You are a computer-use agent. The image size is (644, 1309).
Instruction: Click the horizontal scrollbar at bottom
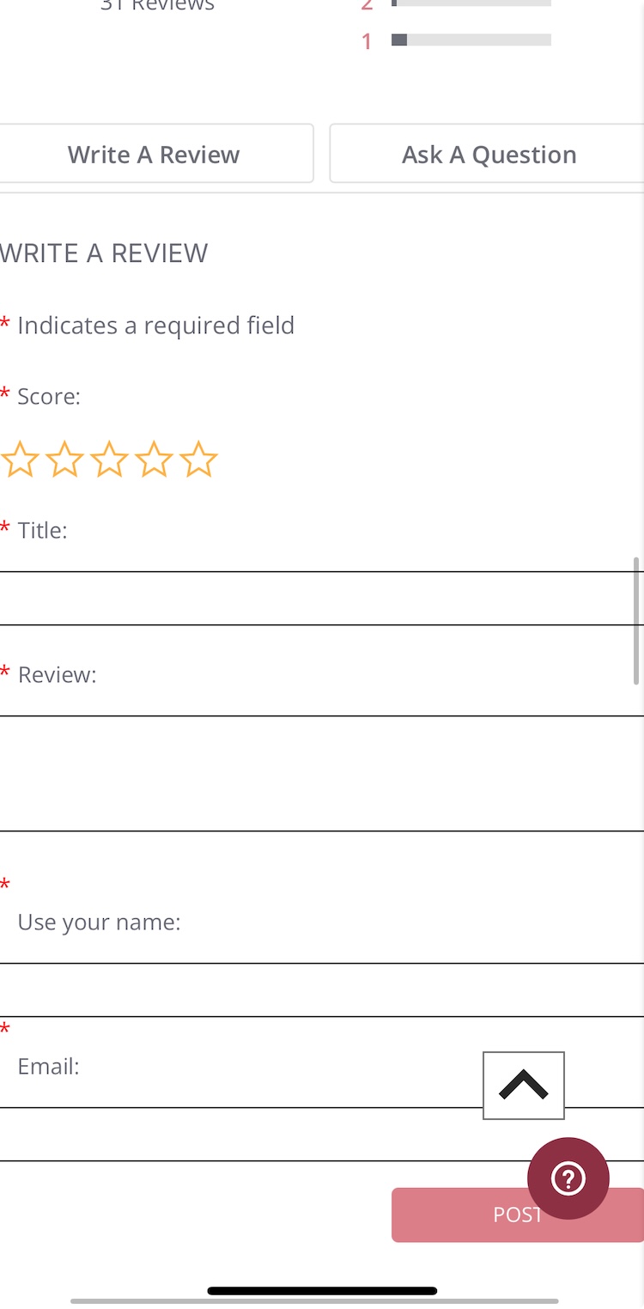click(314, 1301)
